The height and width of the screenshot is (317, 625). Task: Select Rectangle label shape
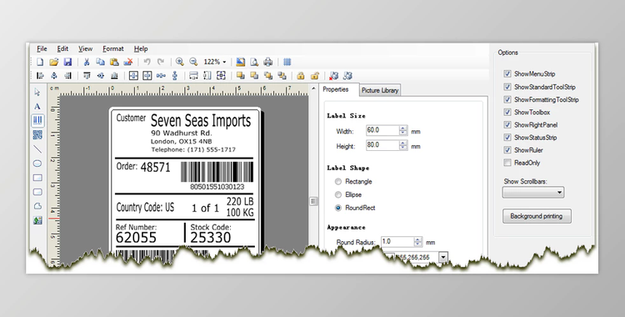click(338, 182)
